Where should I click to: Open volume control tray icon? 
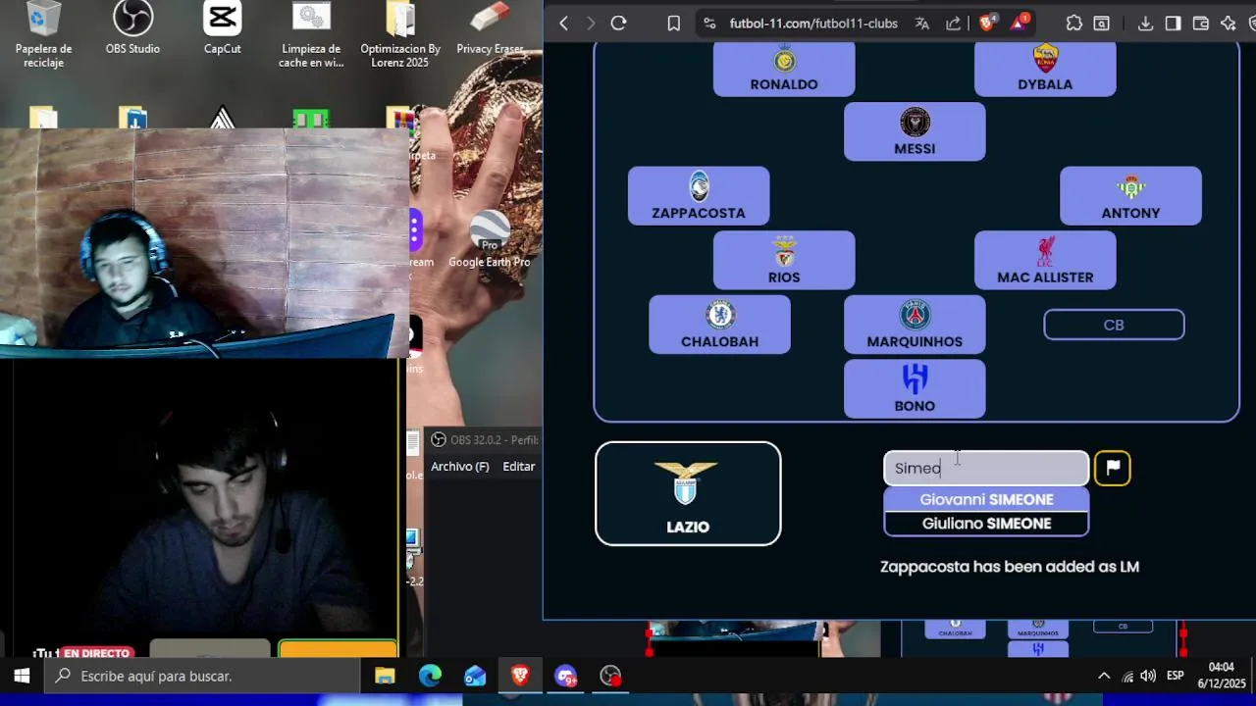click(x=1148, y=676)
